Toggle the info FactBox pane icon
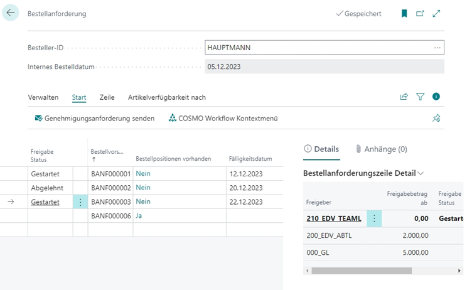 (436, 97)
